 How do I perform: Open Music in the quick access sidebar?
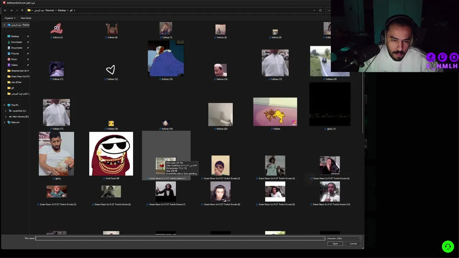click(x=14, y=59)
